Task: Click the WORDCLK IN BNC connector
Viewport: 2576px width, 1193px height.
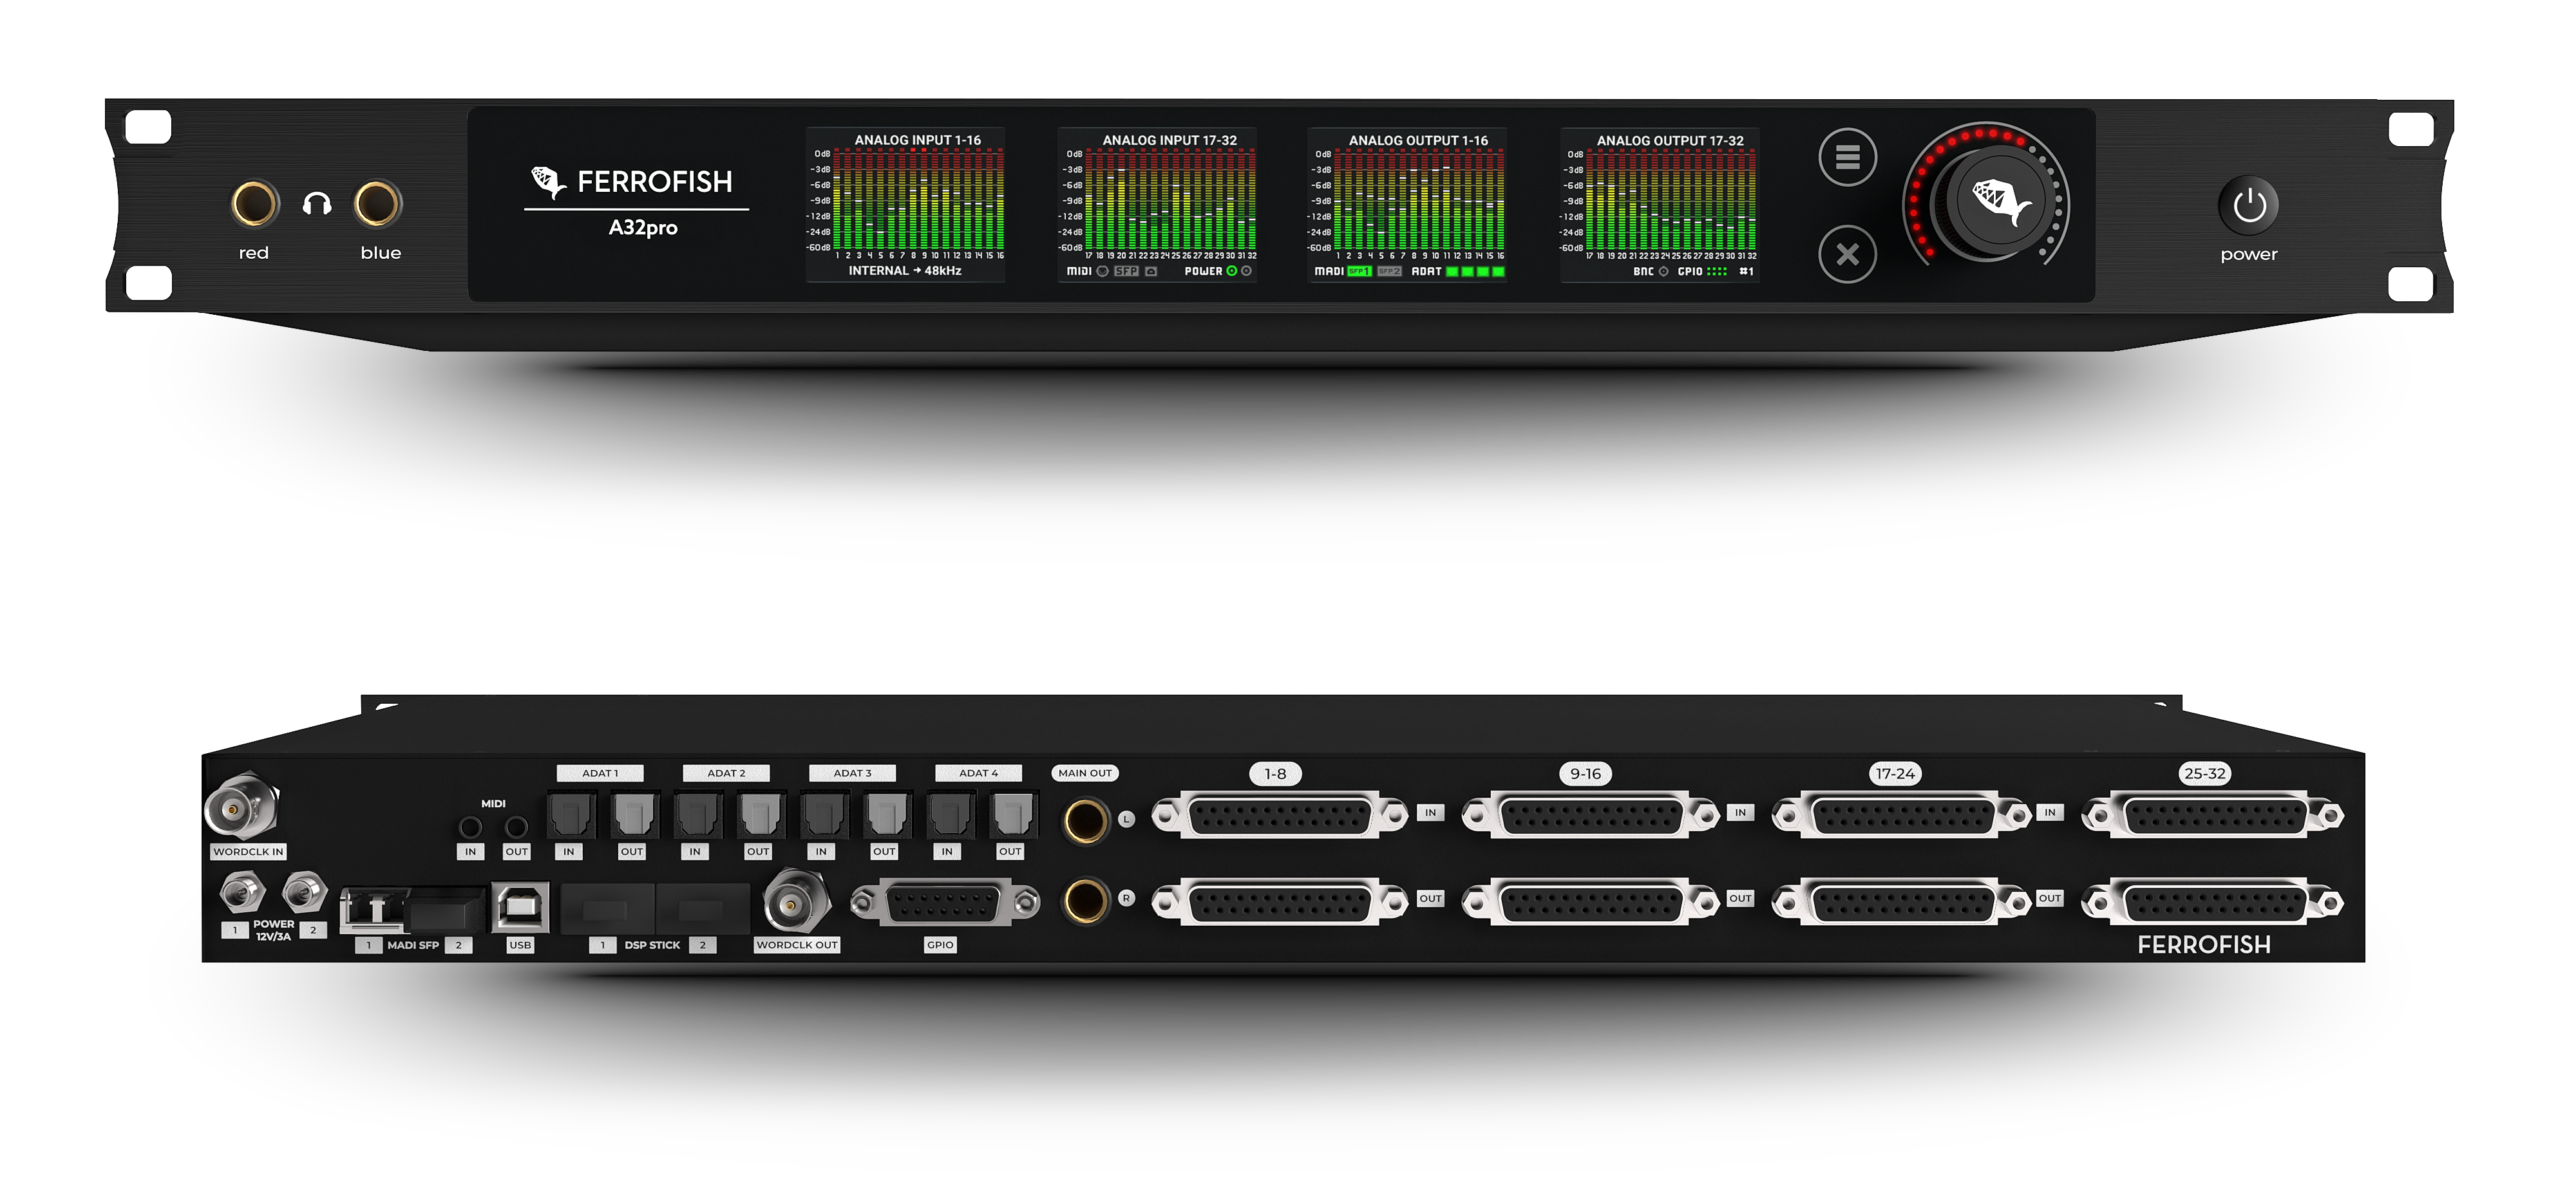Action: (241, 806)
